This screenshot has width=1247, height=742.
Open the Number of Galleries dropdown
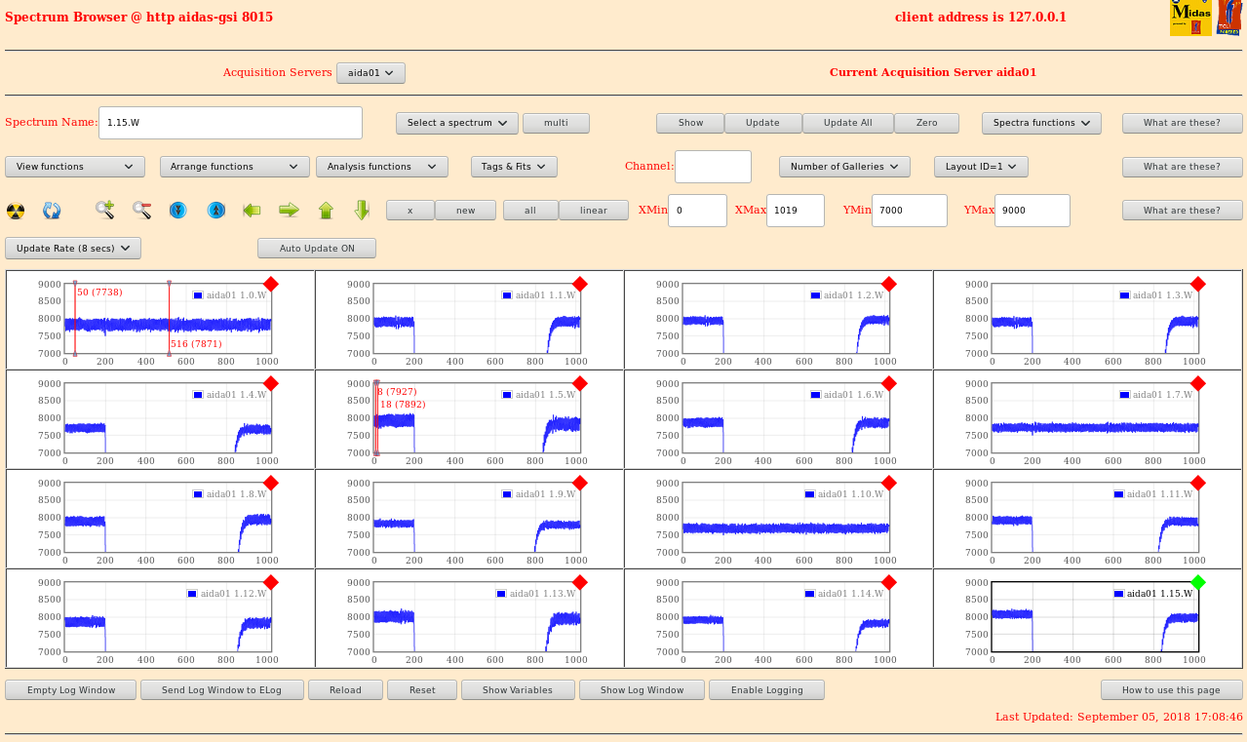click(844, 167)
